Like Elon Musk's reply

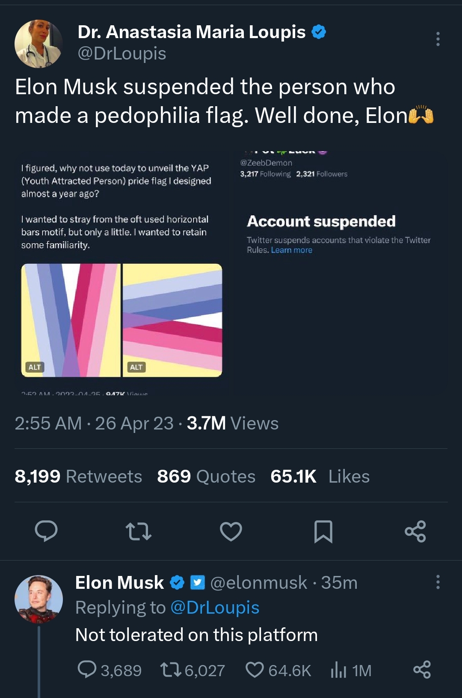[255, 670]
